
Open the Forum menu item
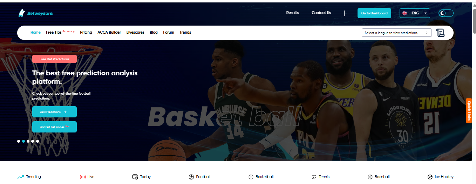[x=169, y=32]
